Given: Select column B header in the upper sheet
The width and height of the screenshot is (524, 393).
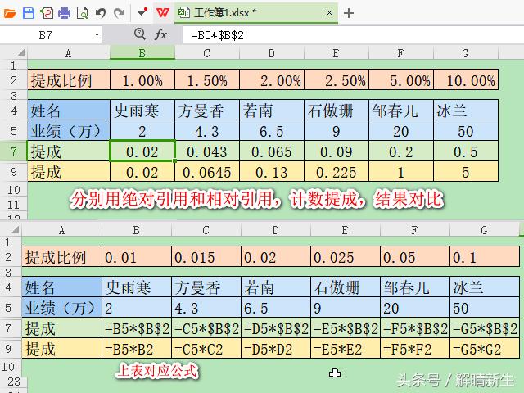Looking at the screenshot, I should (x=142, y=53).
